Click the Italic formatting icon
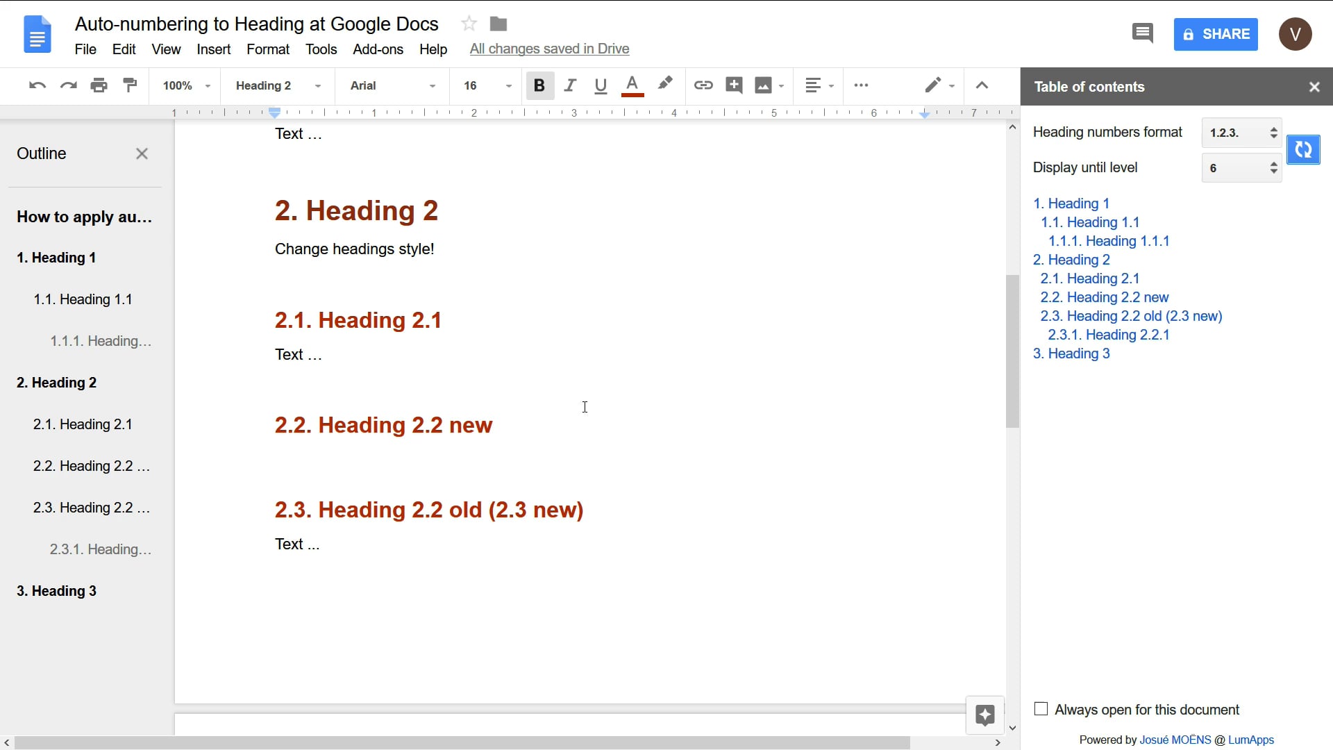 pyautogui.click(x=569, y=85)
